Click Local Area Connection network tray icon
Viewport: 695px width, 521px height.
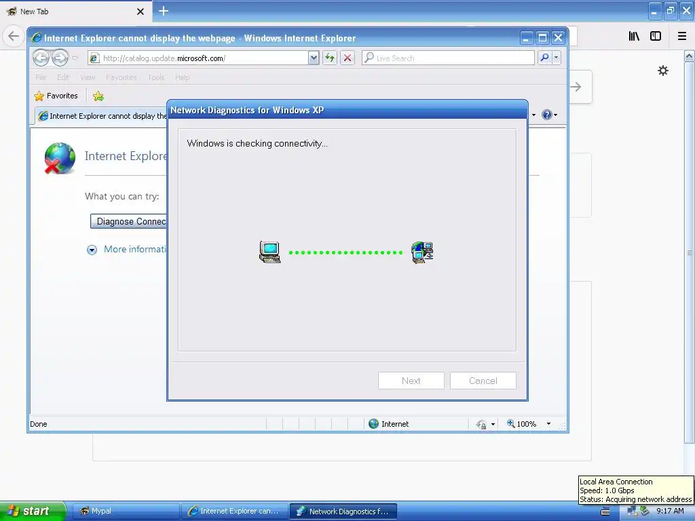pos(632,512)
